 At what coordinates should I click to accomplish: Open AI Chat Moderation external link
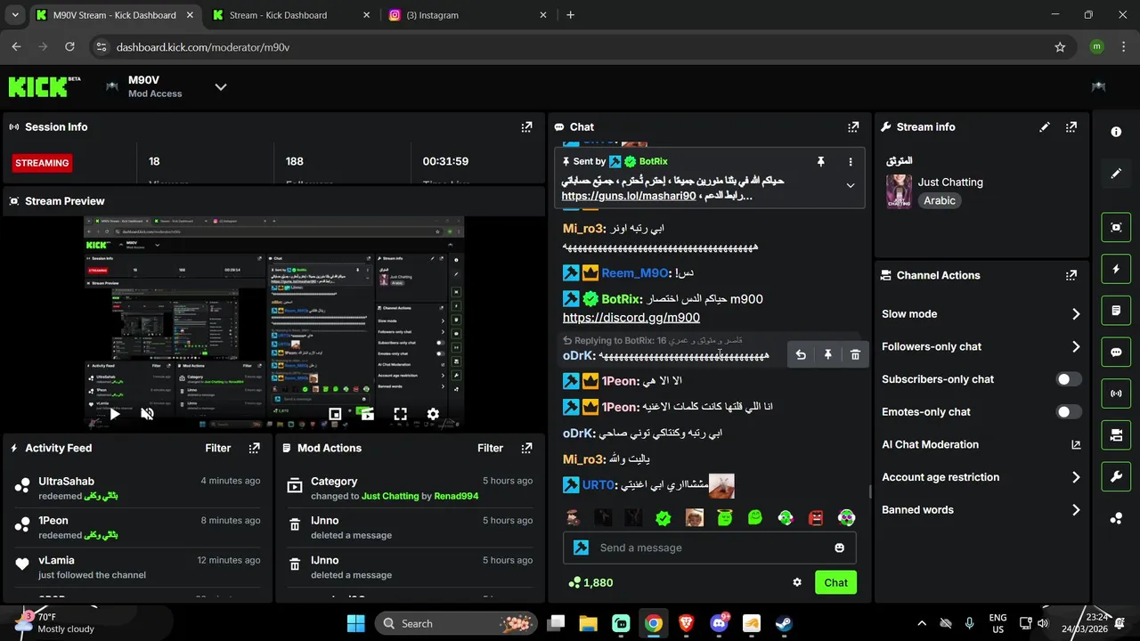(1076, 445)
